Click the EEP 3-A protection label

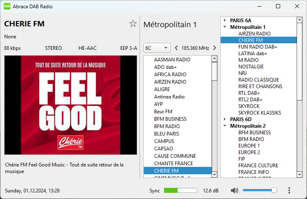(x=129, y=48)
